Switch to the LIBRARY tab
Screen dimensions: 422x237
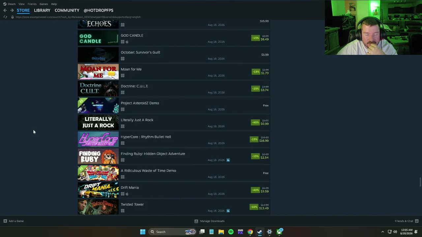[x=42, y=11]
